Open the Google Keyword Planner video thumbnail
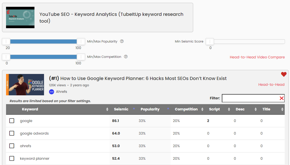Viewport: 290px width, 165px height. [x=25, y=85]
